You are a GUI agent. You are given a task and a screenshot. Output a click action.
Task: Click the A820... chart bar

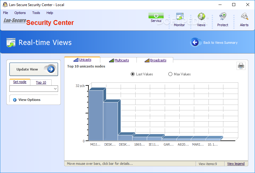click(x=184, y=140)
